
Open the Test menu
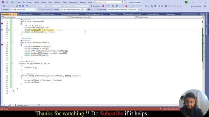[50, 2]
